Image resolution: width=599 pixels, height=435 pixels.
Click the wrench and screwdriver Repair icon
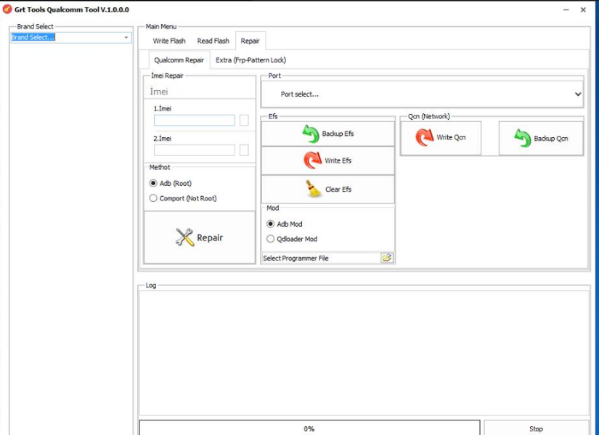184,237
